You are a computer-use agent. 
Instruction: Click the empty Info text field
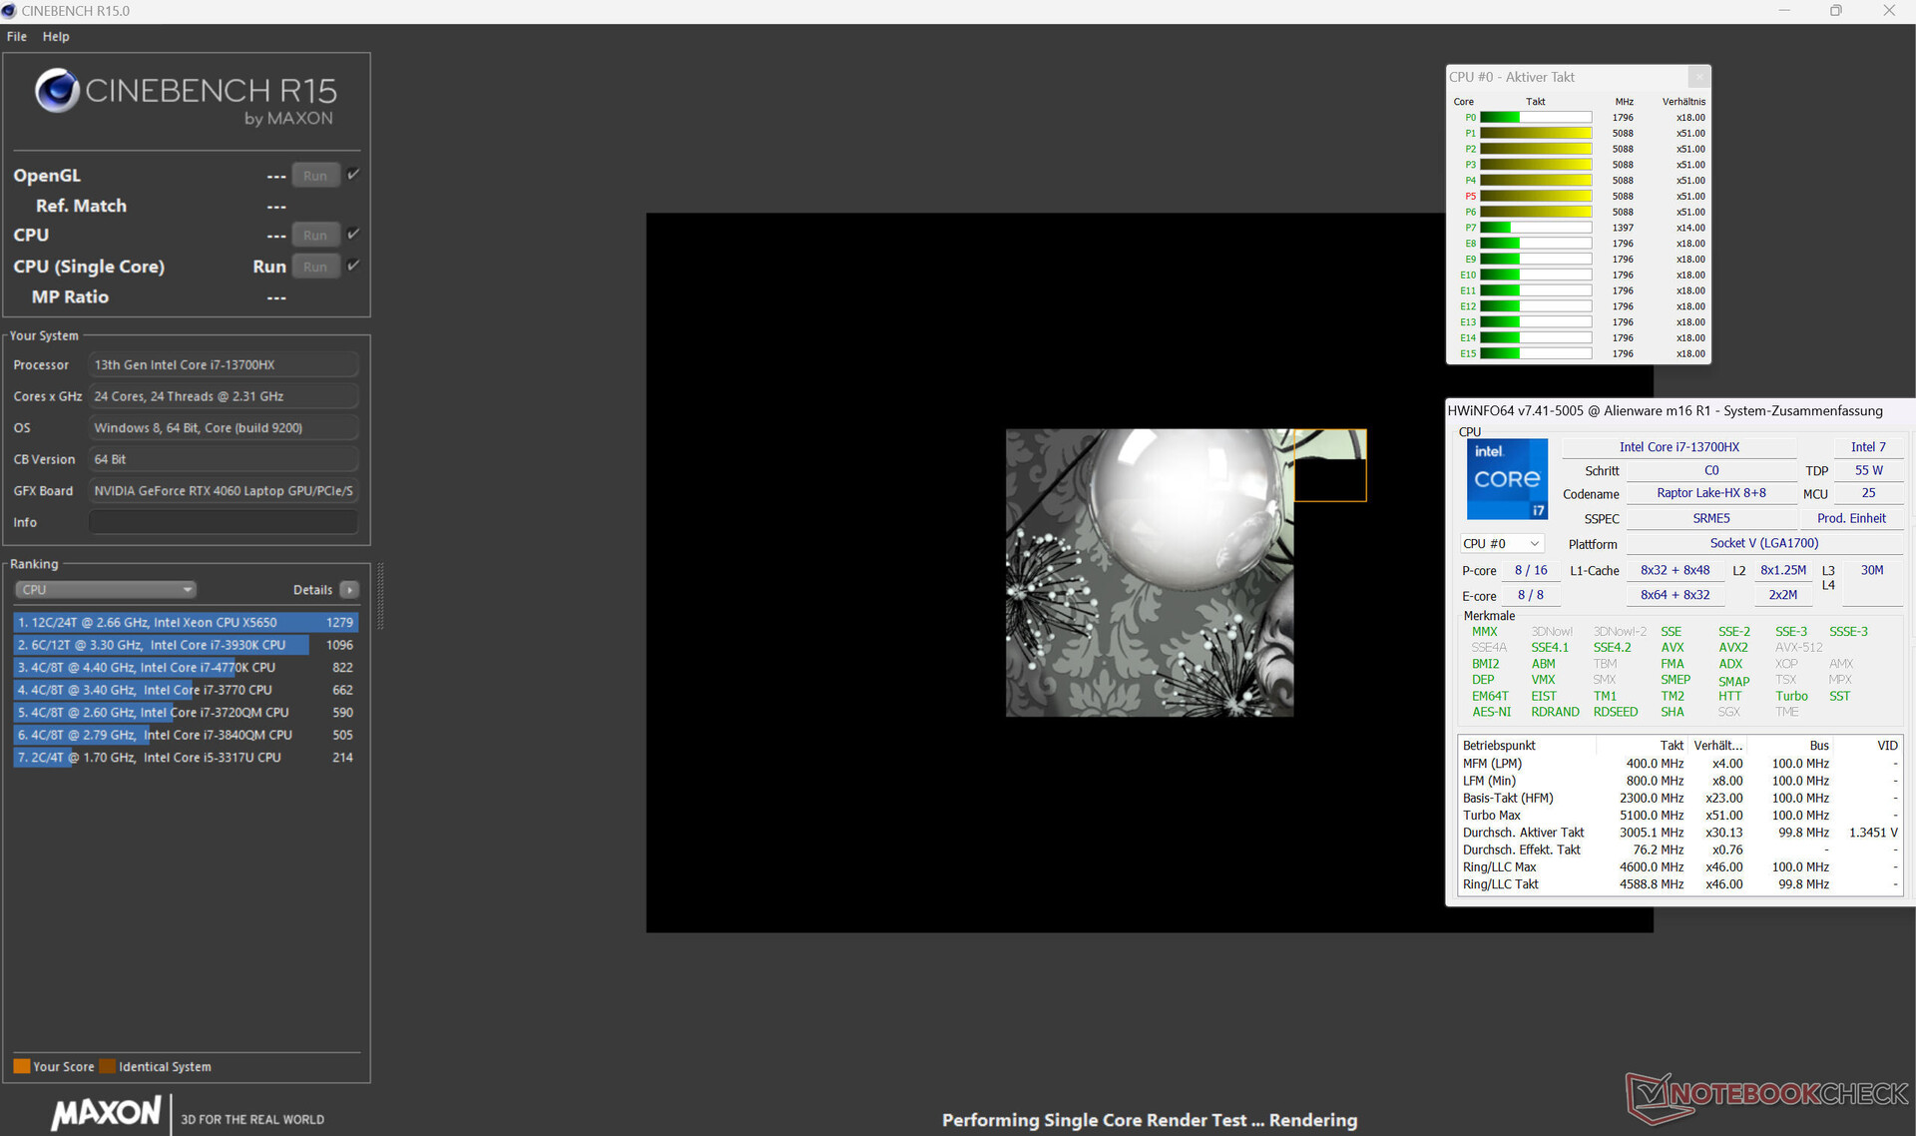click(224, 522)
